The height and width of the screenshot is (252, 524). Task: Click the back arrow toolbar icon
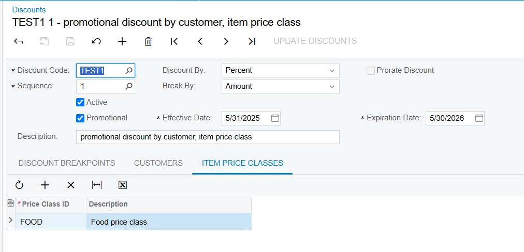pyautogui.click(x=19, y=41)
